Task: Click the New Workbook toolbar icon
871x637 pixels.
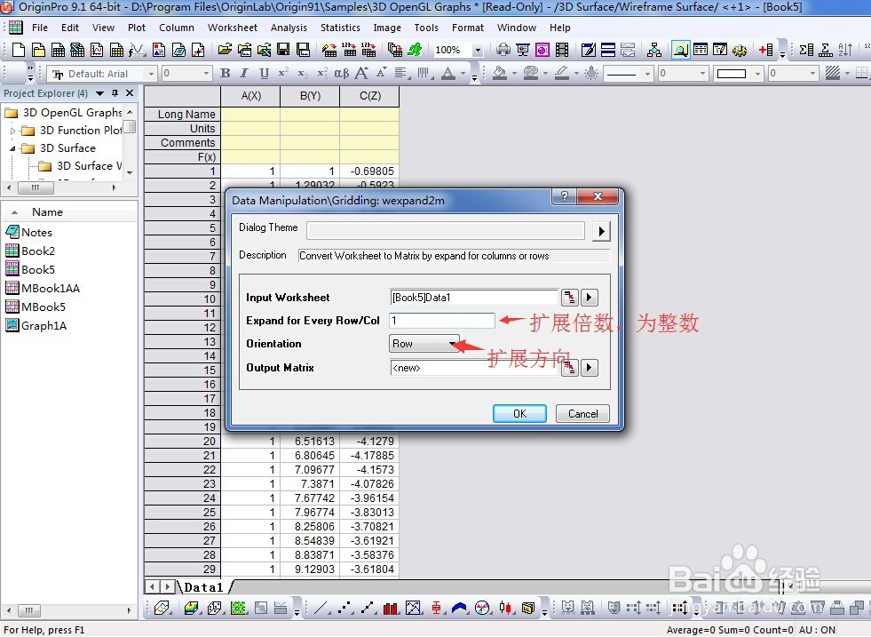Action: tap(58, 50)
